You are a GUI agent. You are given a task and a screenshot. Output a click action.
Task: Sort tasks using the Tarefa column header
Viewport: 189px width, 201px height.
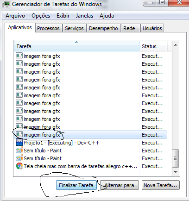[x=76, y=46]
